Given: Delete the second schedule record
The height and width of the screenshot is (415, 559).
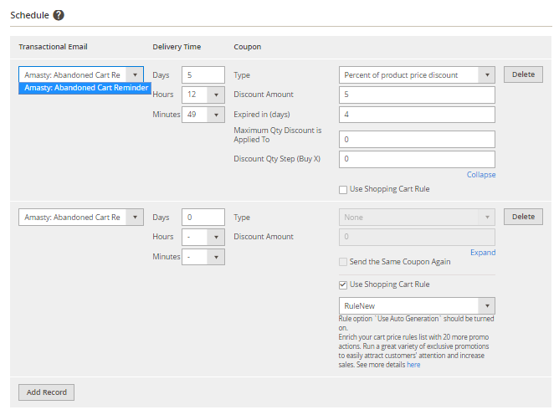Looking at the screenshot, I should pos(523,217).
